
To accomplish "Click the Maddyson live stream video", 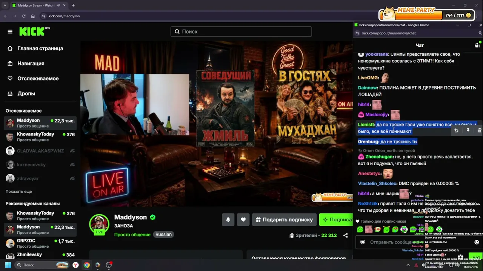I will pos(217,124).
